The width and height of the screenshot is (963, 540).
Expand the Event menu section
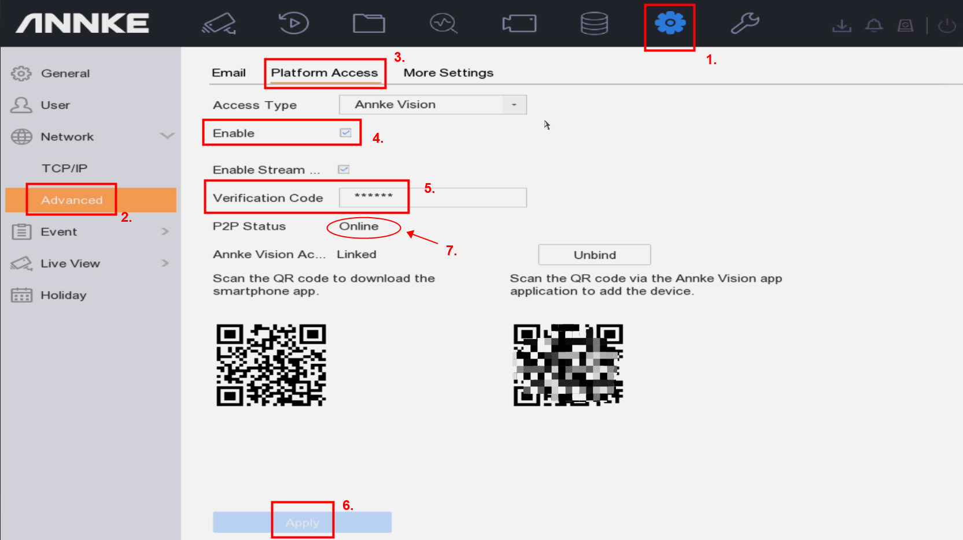click(165, 232)
